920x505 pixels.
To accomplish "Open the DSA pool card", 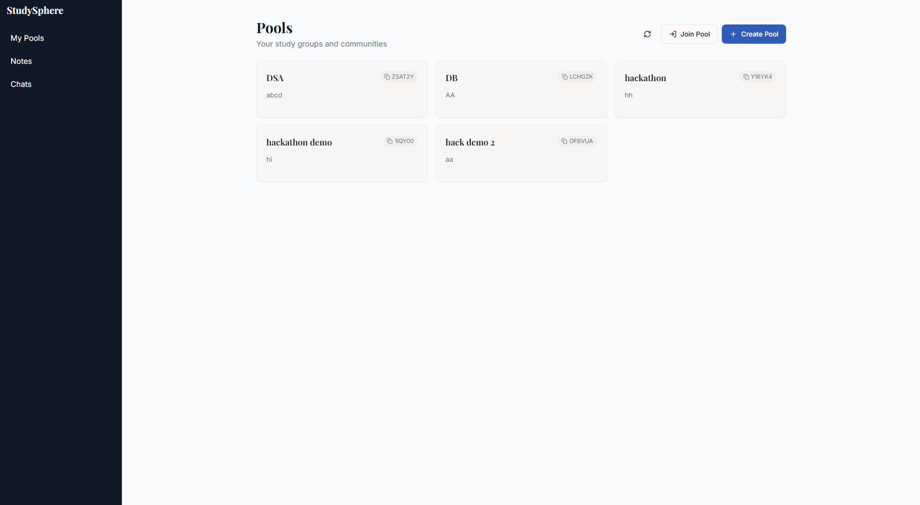I will tap(342, 89).
